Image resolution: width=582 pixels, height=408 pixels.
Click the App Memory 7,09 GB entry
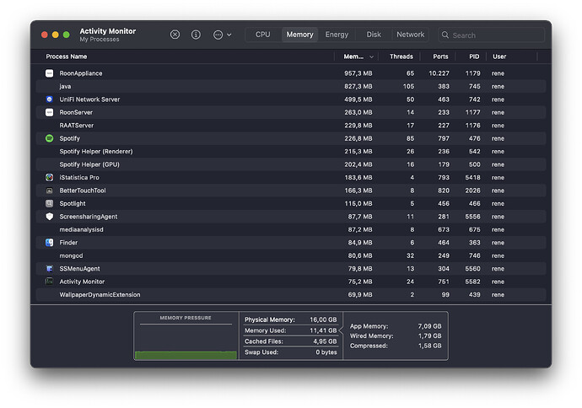(396, 326)
